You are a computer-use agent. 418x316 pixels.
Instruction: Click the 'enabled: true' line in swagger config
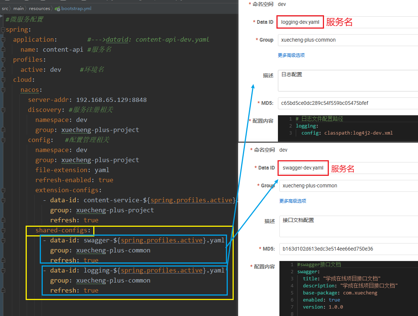(x=322, y=300)
